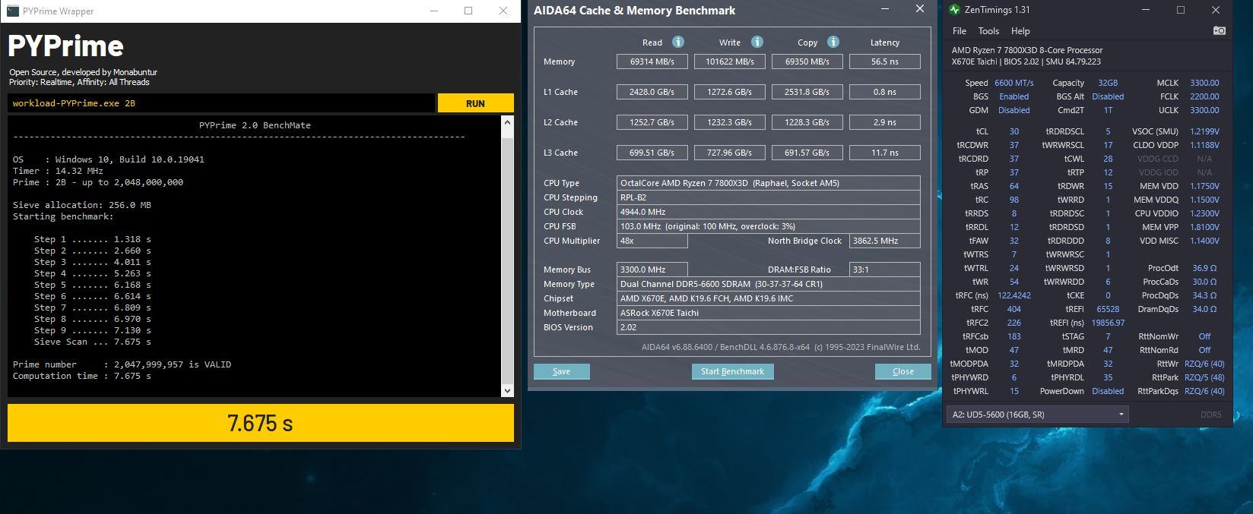Click the MEM VDD value 1.1750V
This screenshot has height=514, width=1253.
click(1204, 186)
